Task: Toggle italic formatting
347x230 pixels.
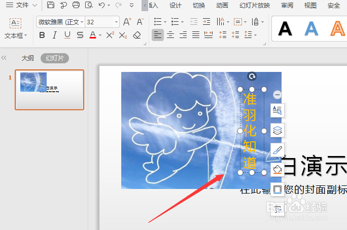Action: tap(55, 35)
